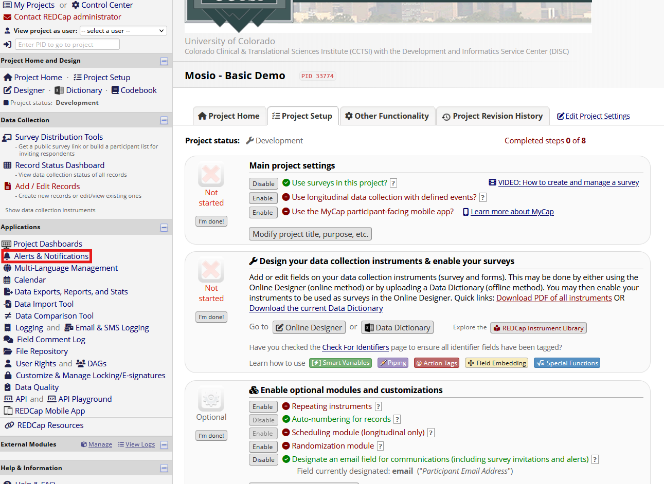Click the REDCap Resources link icon
Screen dimensions: 664x484
9,425
